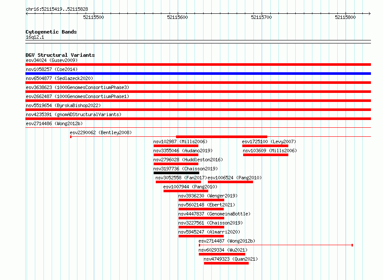The height and width of the screenshot is (280, 383).
Task: Open nsv3197736 (Chaisson2019) variant label
Action: pyautogui.click(x=185, y=169)
